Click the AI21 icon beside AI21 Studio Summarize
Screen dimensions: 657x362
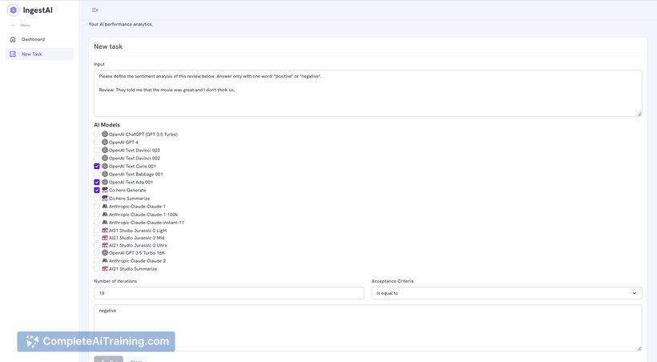105,268
